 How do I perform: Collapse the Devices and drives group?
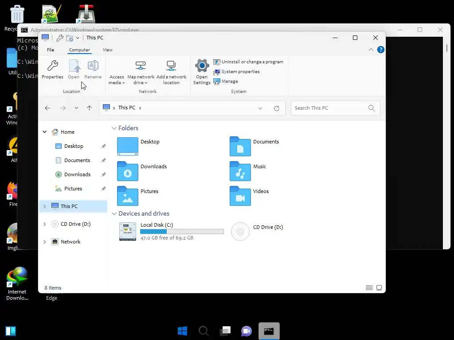(114, 214)
